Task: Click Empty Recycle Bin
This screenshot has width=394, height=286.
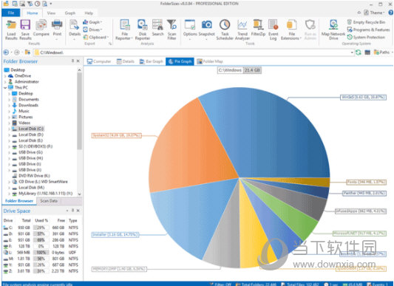Action: [366, 22]
